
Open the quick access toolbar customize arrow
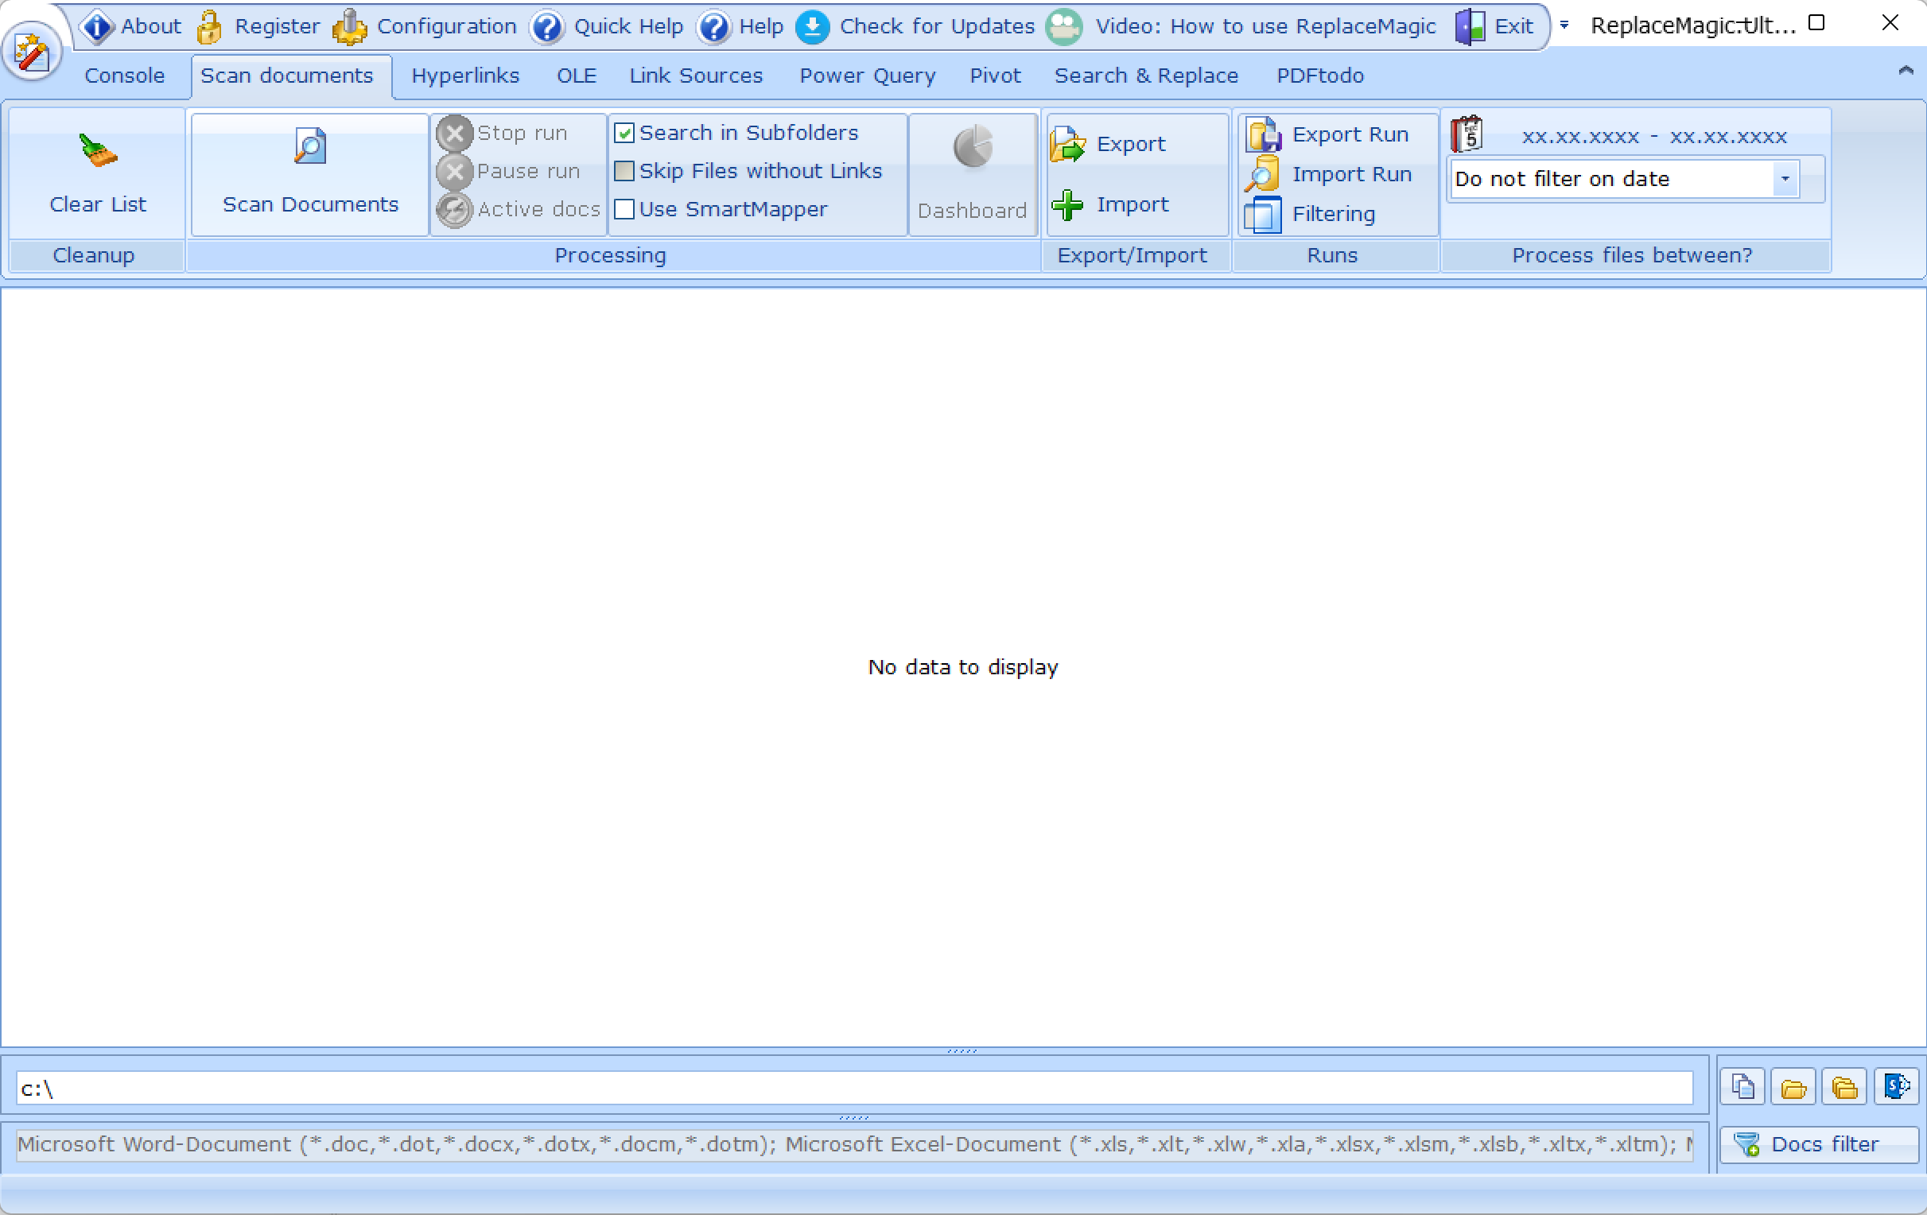pos(1564,26)
